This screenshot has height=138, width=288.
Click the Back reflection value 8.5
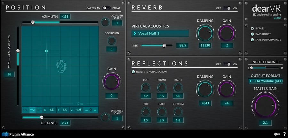[x=162, y=120]
